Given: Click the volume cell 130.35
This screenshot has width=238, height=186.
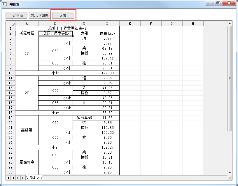Looking at the screenshot, I should (108, 133).
